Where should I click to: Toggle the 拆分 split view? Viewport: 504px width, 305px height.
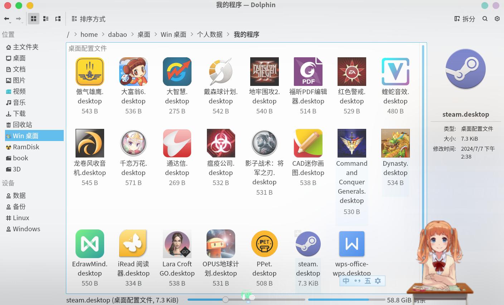pos(465,19)
